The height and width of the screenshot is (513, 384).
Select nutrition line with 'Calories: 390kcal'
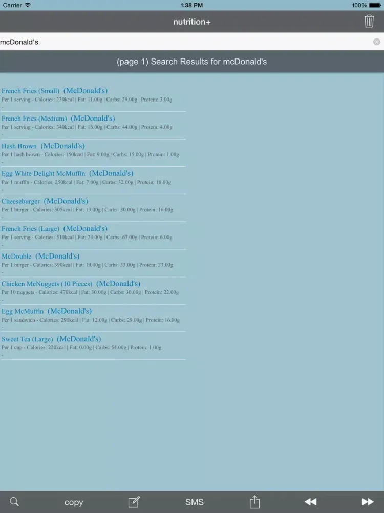pyautogui.click(x=87, y=265)
